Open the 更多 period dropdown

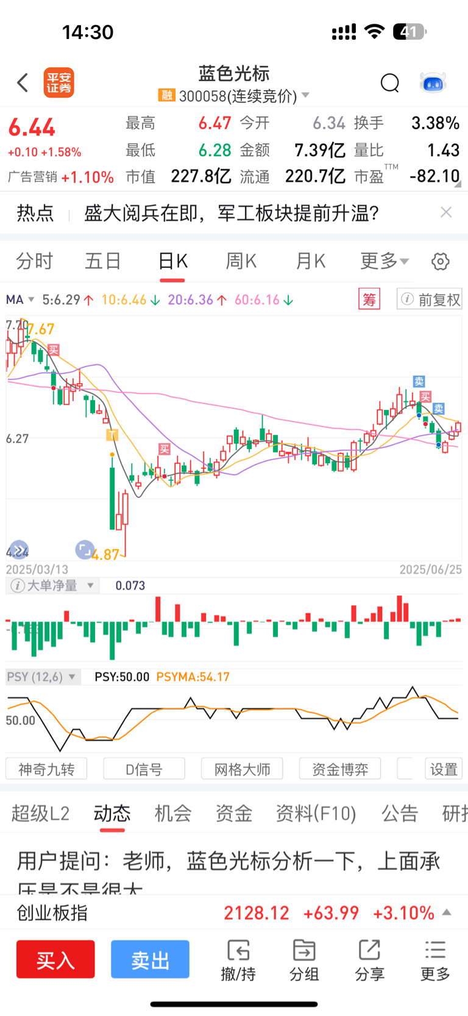pyautogui.click(x=385, y=261)
